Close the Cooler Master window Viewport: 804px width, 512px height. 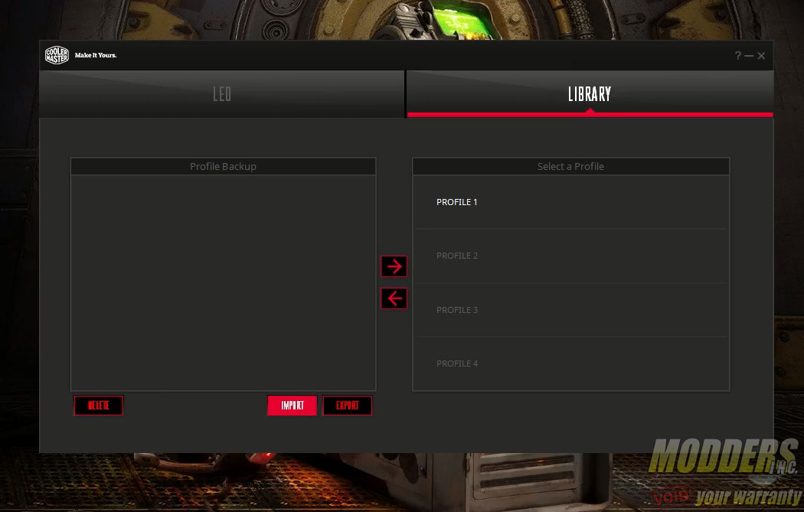pos(761,55)
